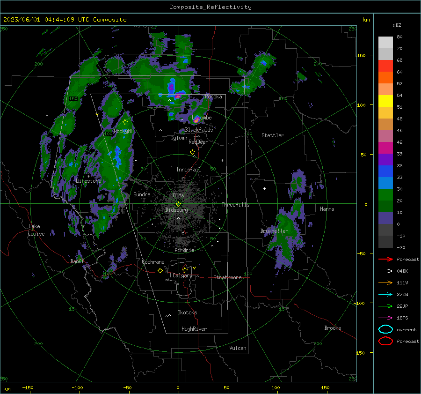The width and height of the screenshot is (421, 394).
Task: Click the red forecast ellipse legend icon
Action: click(x=385, y=341)
